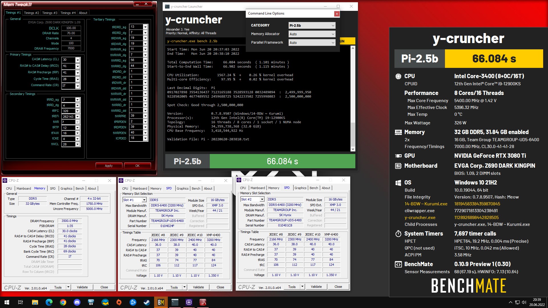
Task: Open the Memory Allocator dropdown
Action: tap(312, 34)
